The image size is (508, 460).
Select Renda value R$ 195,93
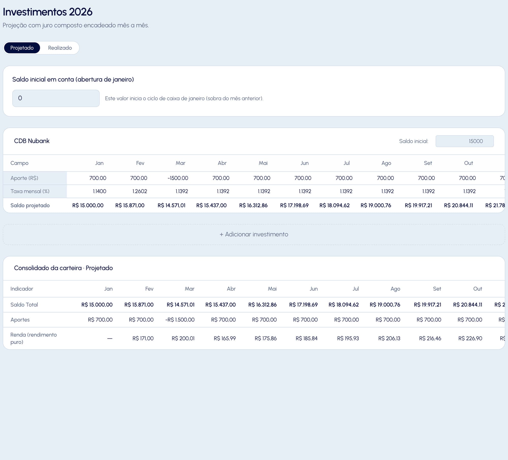coord(348,338)
